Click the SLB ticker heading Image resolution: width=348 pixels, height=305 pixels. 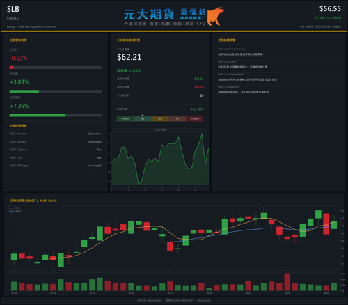(x=13, y=9)
